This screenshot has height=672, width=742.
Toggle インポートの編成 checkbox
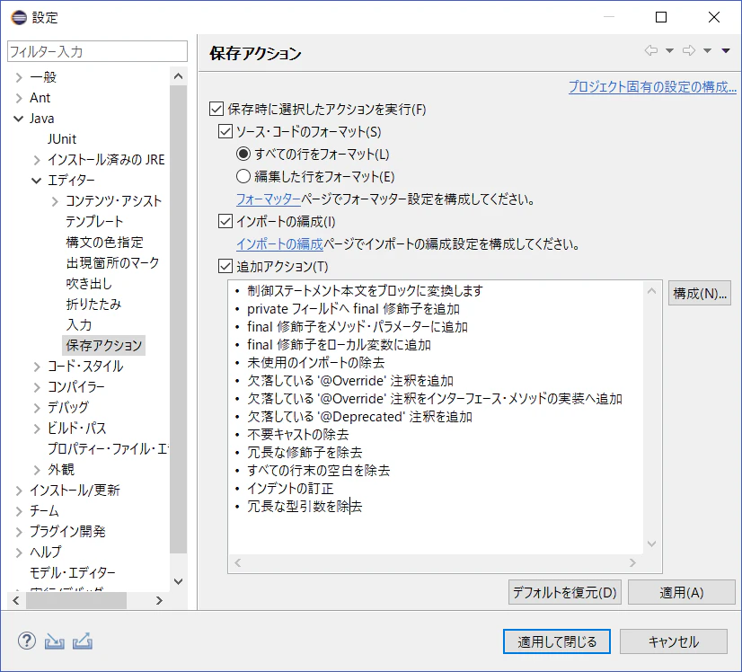coord(225,222)
